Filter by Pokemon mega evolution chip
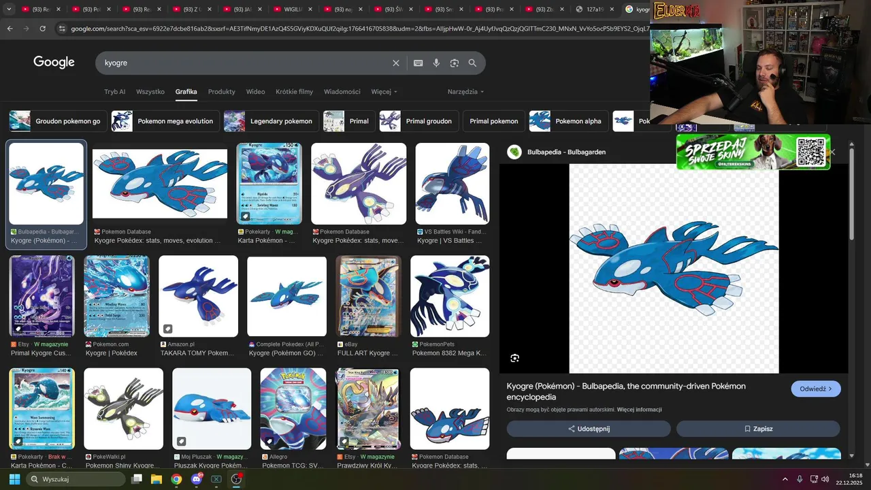This screenshot has height=490, width=871. coord(165,121)
